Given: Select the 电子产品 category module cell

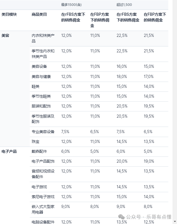Looking at the screenshot, I should [9, 151].
